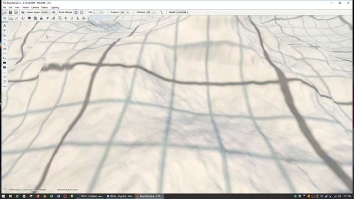Select the Lower Height tool
354x199 pixels.
(x=4, y=35)
